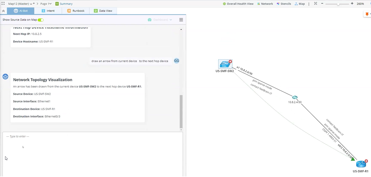
Task: Click the chat scrollbar down arrow
Action: (x=181, y=130)
